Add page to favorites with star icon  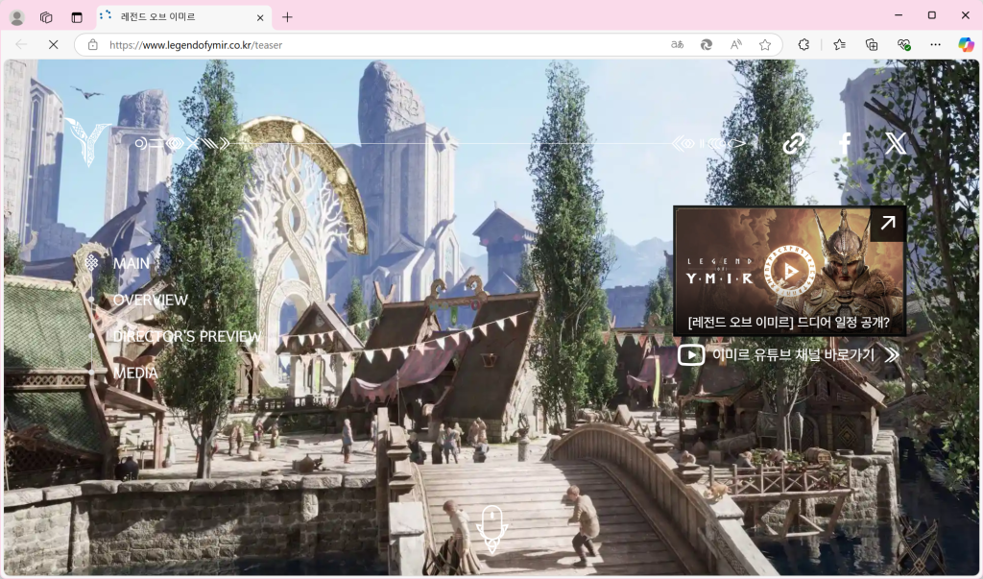pyautogui.click(x=765, y=44)
